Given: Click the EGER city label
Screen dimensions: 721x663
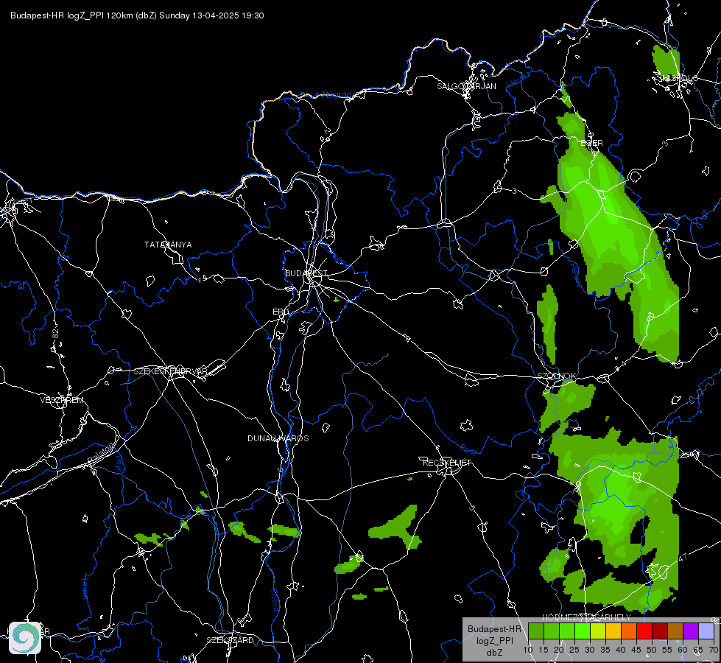Looking at the screenshot, I should coord(591,143).
